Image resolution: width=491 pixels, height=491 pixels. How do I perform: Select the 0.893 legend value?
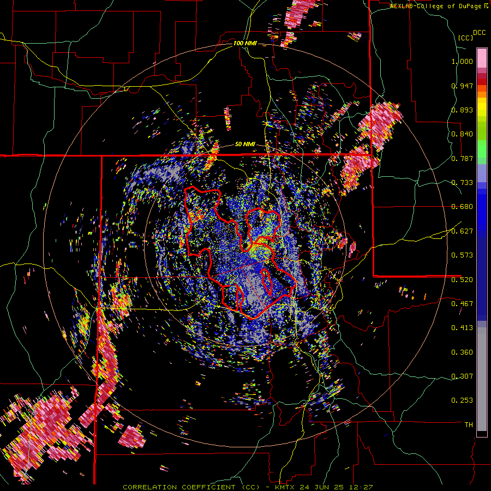pos(462,110)
